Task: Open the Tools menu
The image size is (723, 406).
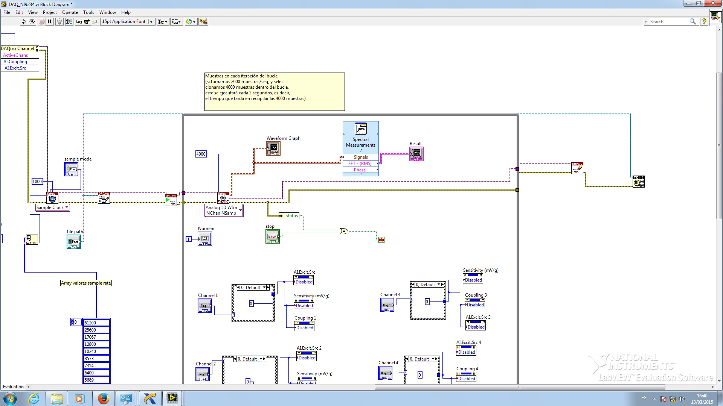Action: [89, 12]
